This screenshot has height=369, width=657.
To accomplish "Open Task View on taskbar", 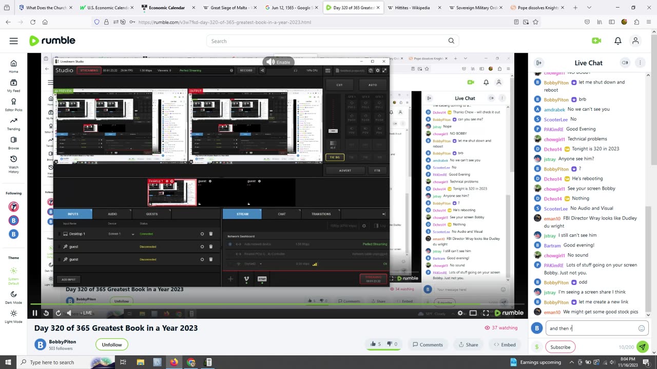I will [x=123, y=362].
